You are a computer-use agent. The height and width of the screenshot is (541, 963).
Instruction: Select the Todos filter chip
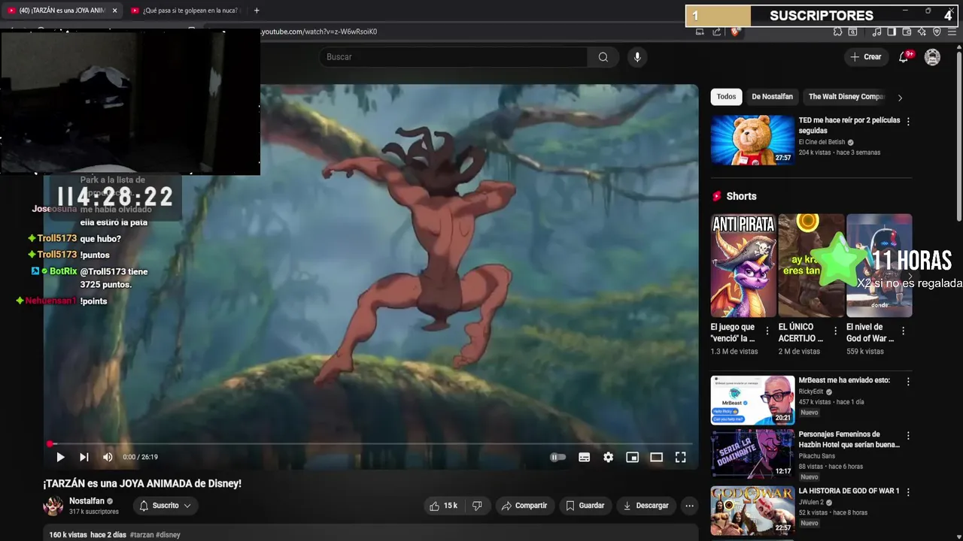(726, 96)
